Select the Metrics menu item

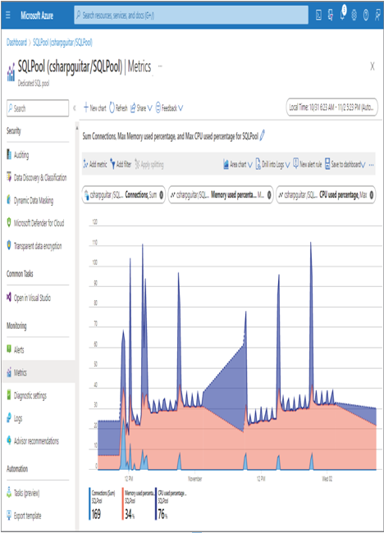click(38, 372)
